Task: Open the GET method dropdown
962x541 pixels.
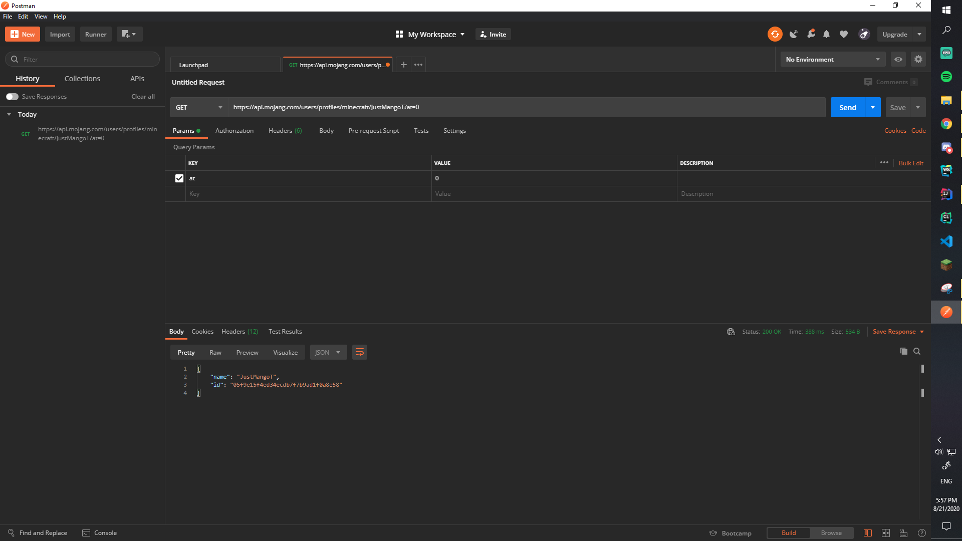Action: pyautogui.click(x=199, y=107)
